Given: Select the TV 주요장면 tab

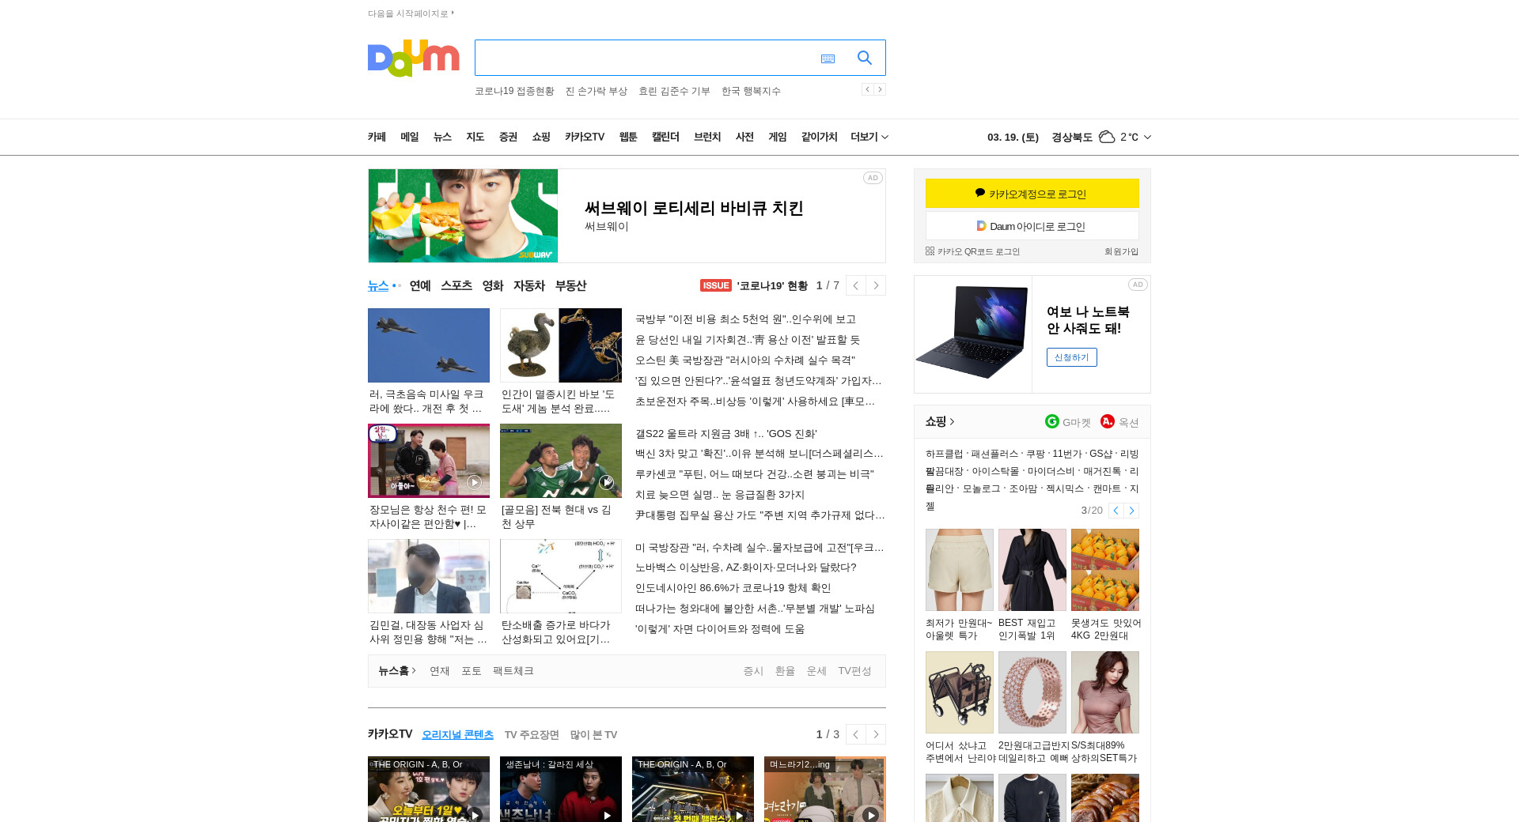Looking at the screenshot, I should (x=532, y=734).
